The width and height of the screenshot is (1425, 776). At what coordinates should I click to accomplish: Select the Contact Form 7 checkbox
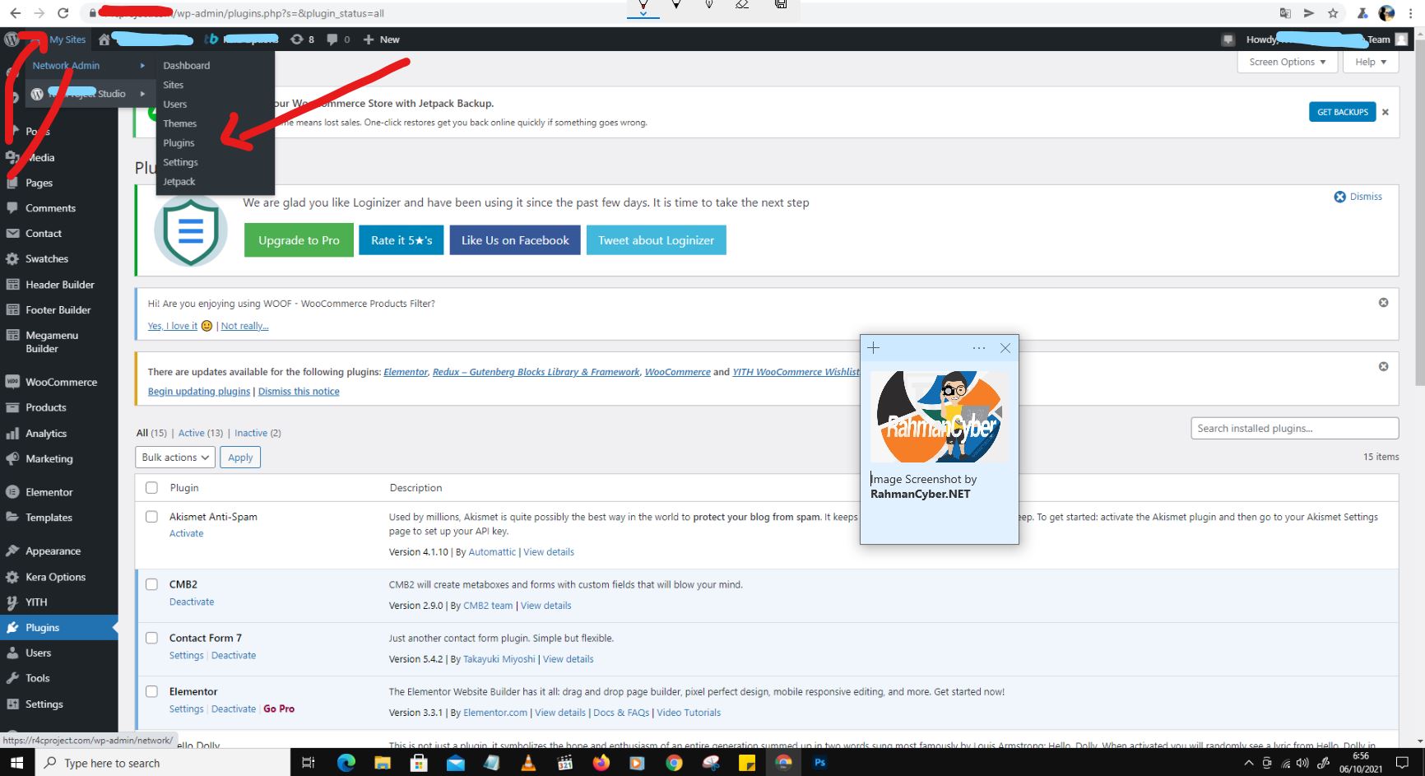151,638
